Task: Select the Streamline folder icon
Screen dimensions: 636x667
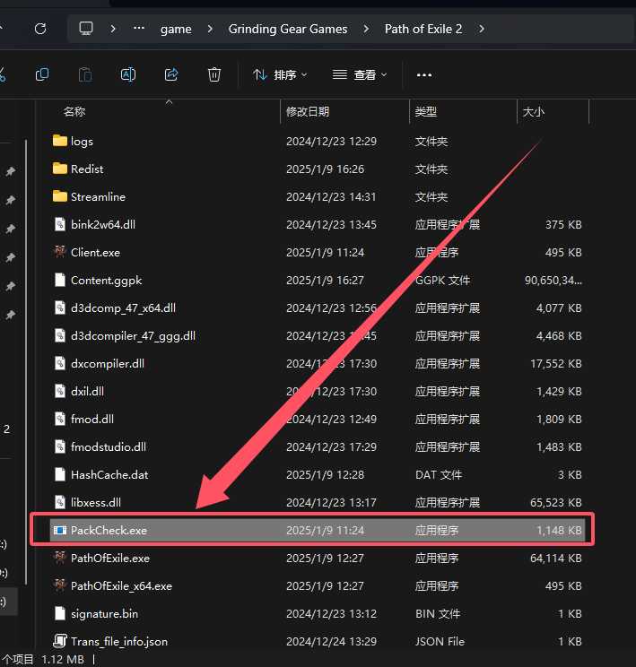Action: pyautogui.click(x=60, y=196)
